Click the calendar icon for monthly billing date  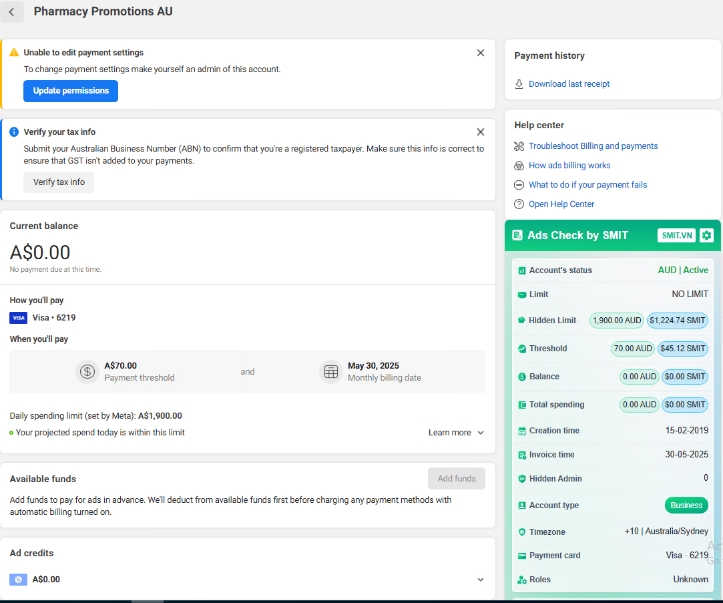click(x=331, y=372)
